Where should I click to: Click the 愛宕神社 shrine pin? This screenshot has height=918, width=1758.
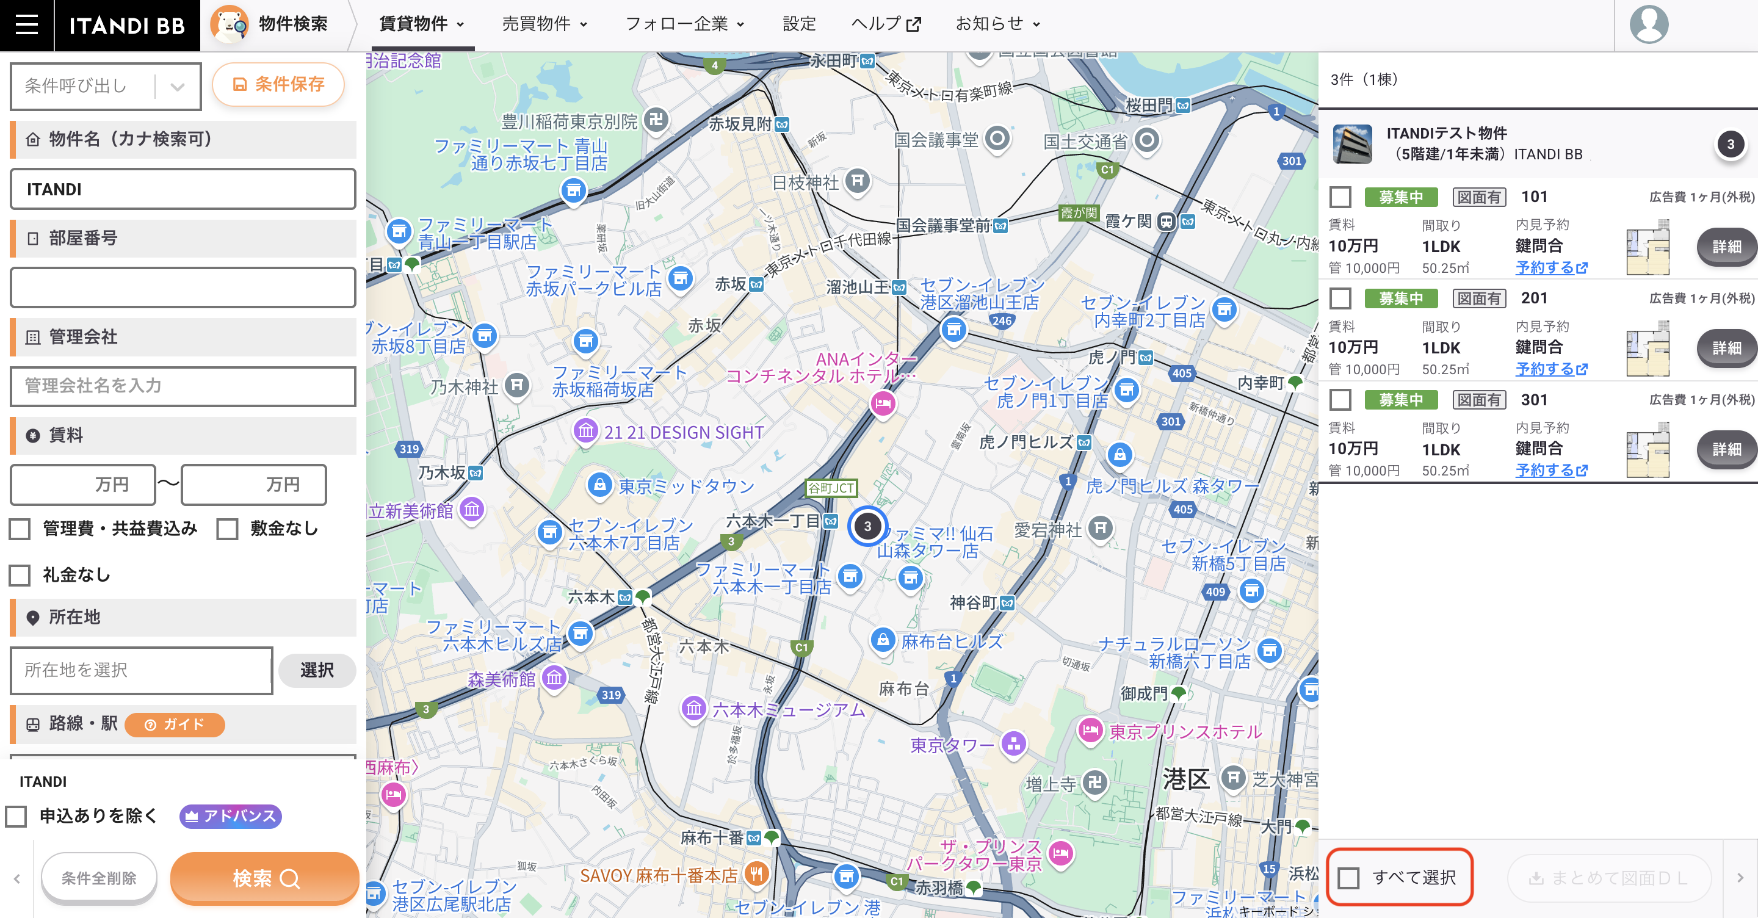(1100, 528)
